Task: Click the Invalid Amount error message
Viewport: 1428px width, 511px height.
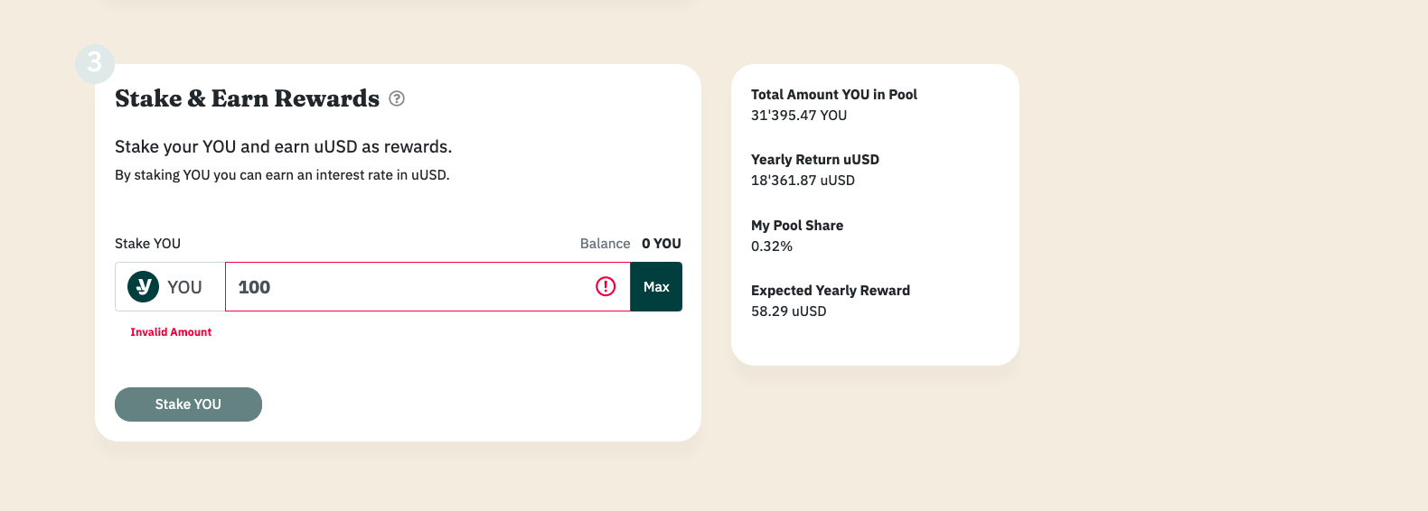Action: tap(171, 332)
